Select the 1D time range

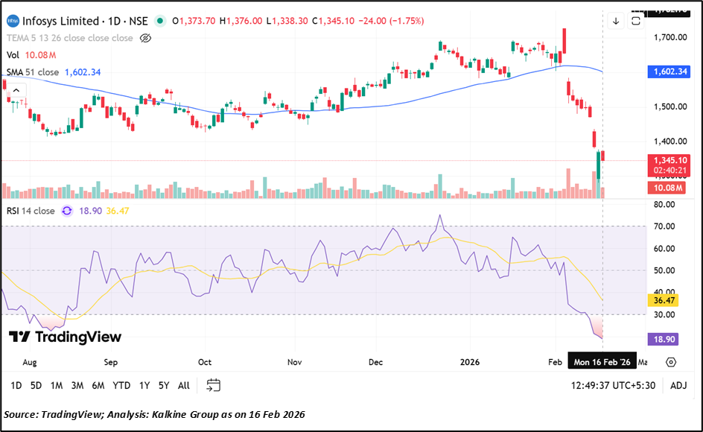coord(16,385)
